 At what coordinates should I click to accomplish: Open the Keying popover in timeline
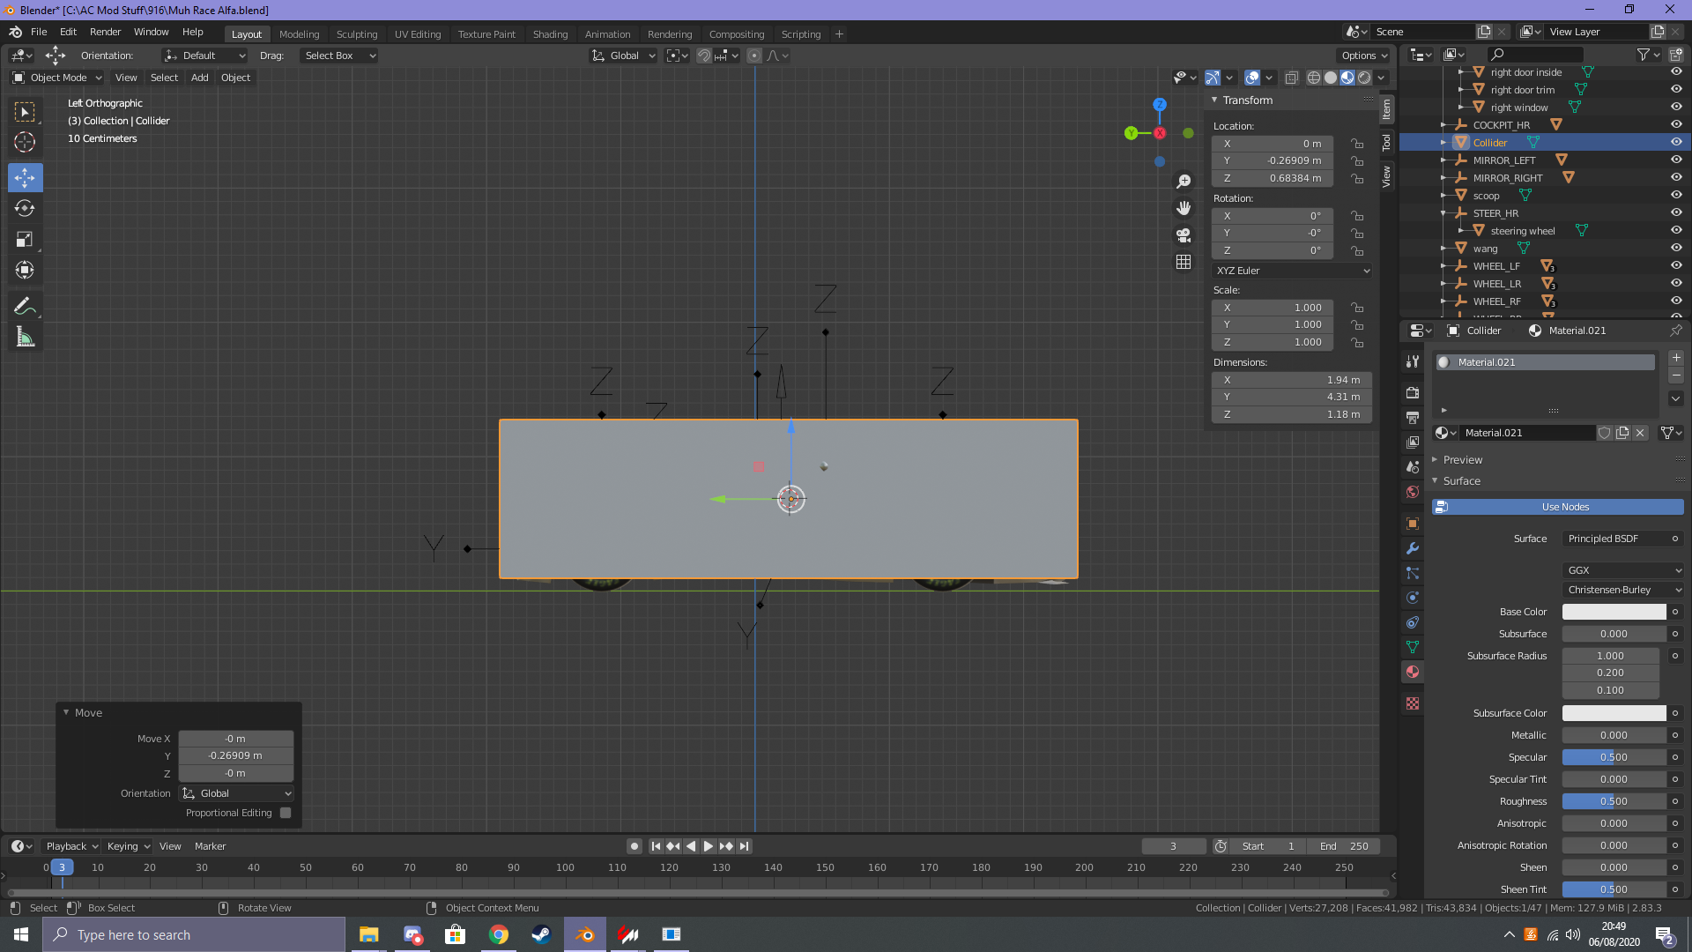(x=129, y=846)
